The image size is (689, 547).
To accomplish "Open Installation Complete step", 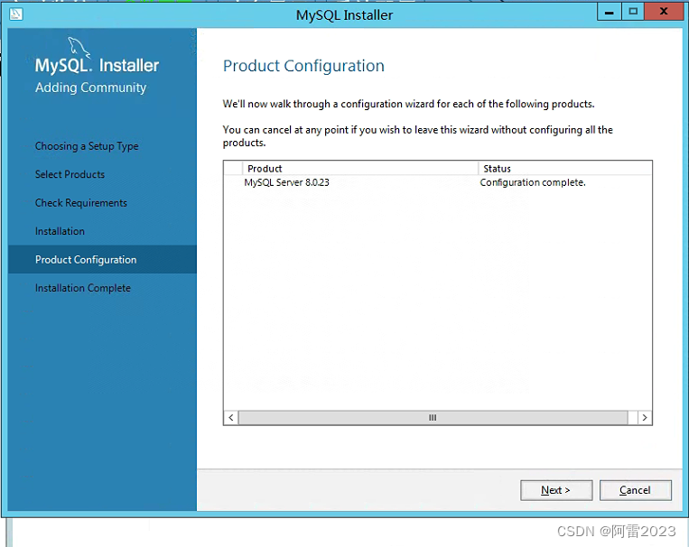I will [x=82, y=288].
